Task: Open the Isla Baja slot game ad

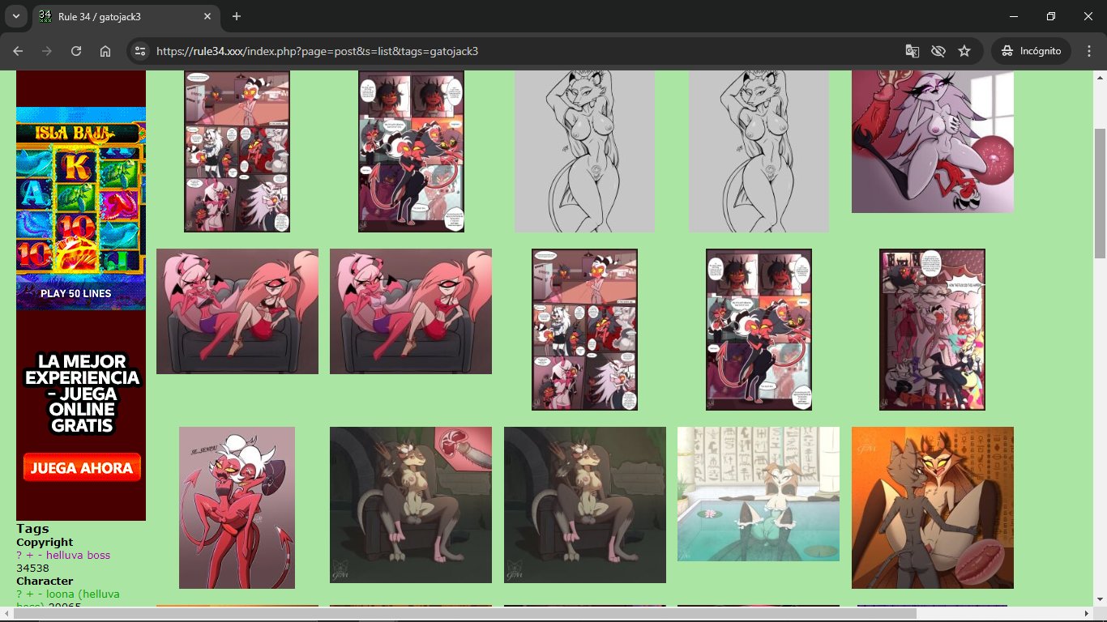Action: 81,208
